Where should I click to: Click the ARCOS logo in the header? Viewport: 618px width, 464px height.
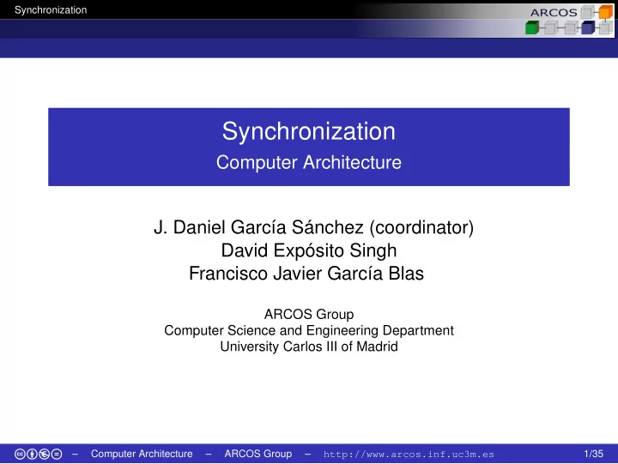[x=570, y=20]
